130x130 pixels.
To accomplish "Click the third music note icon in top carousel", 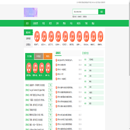I will point(51,36).
